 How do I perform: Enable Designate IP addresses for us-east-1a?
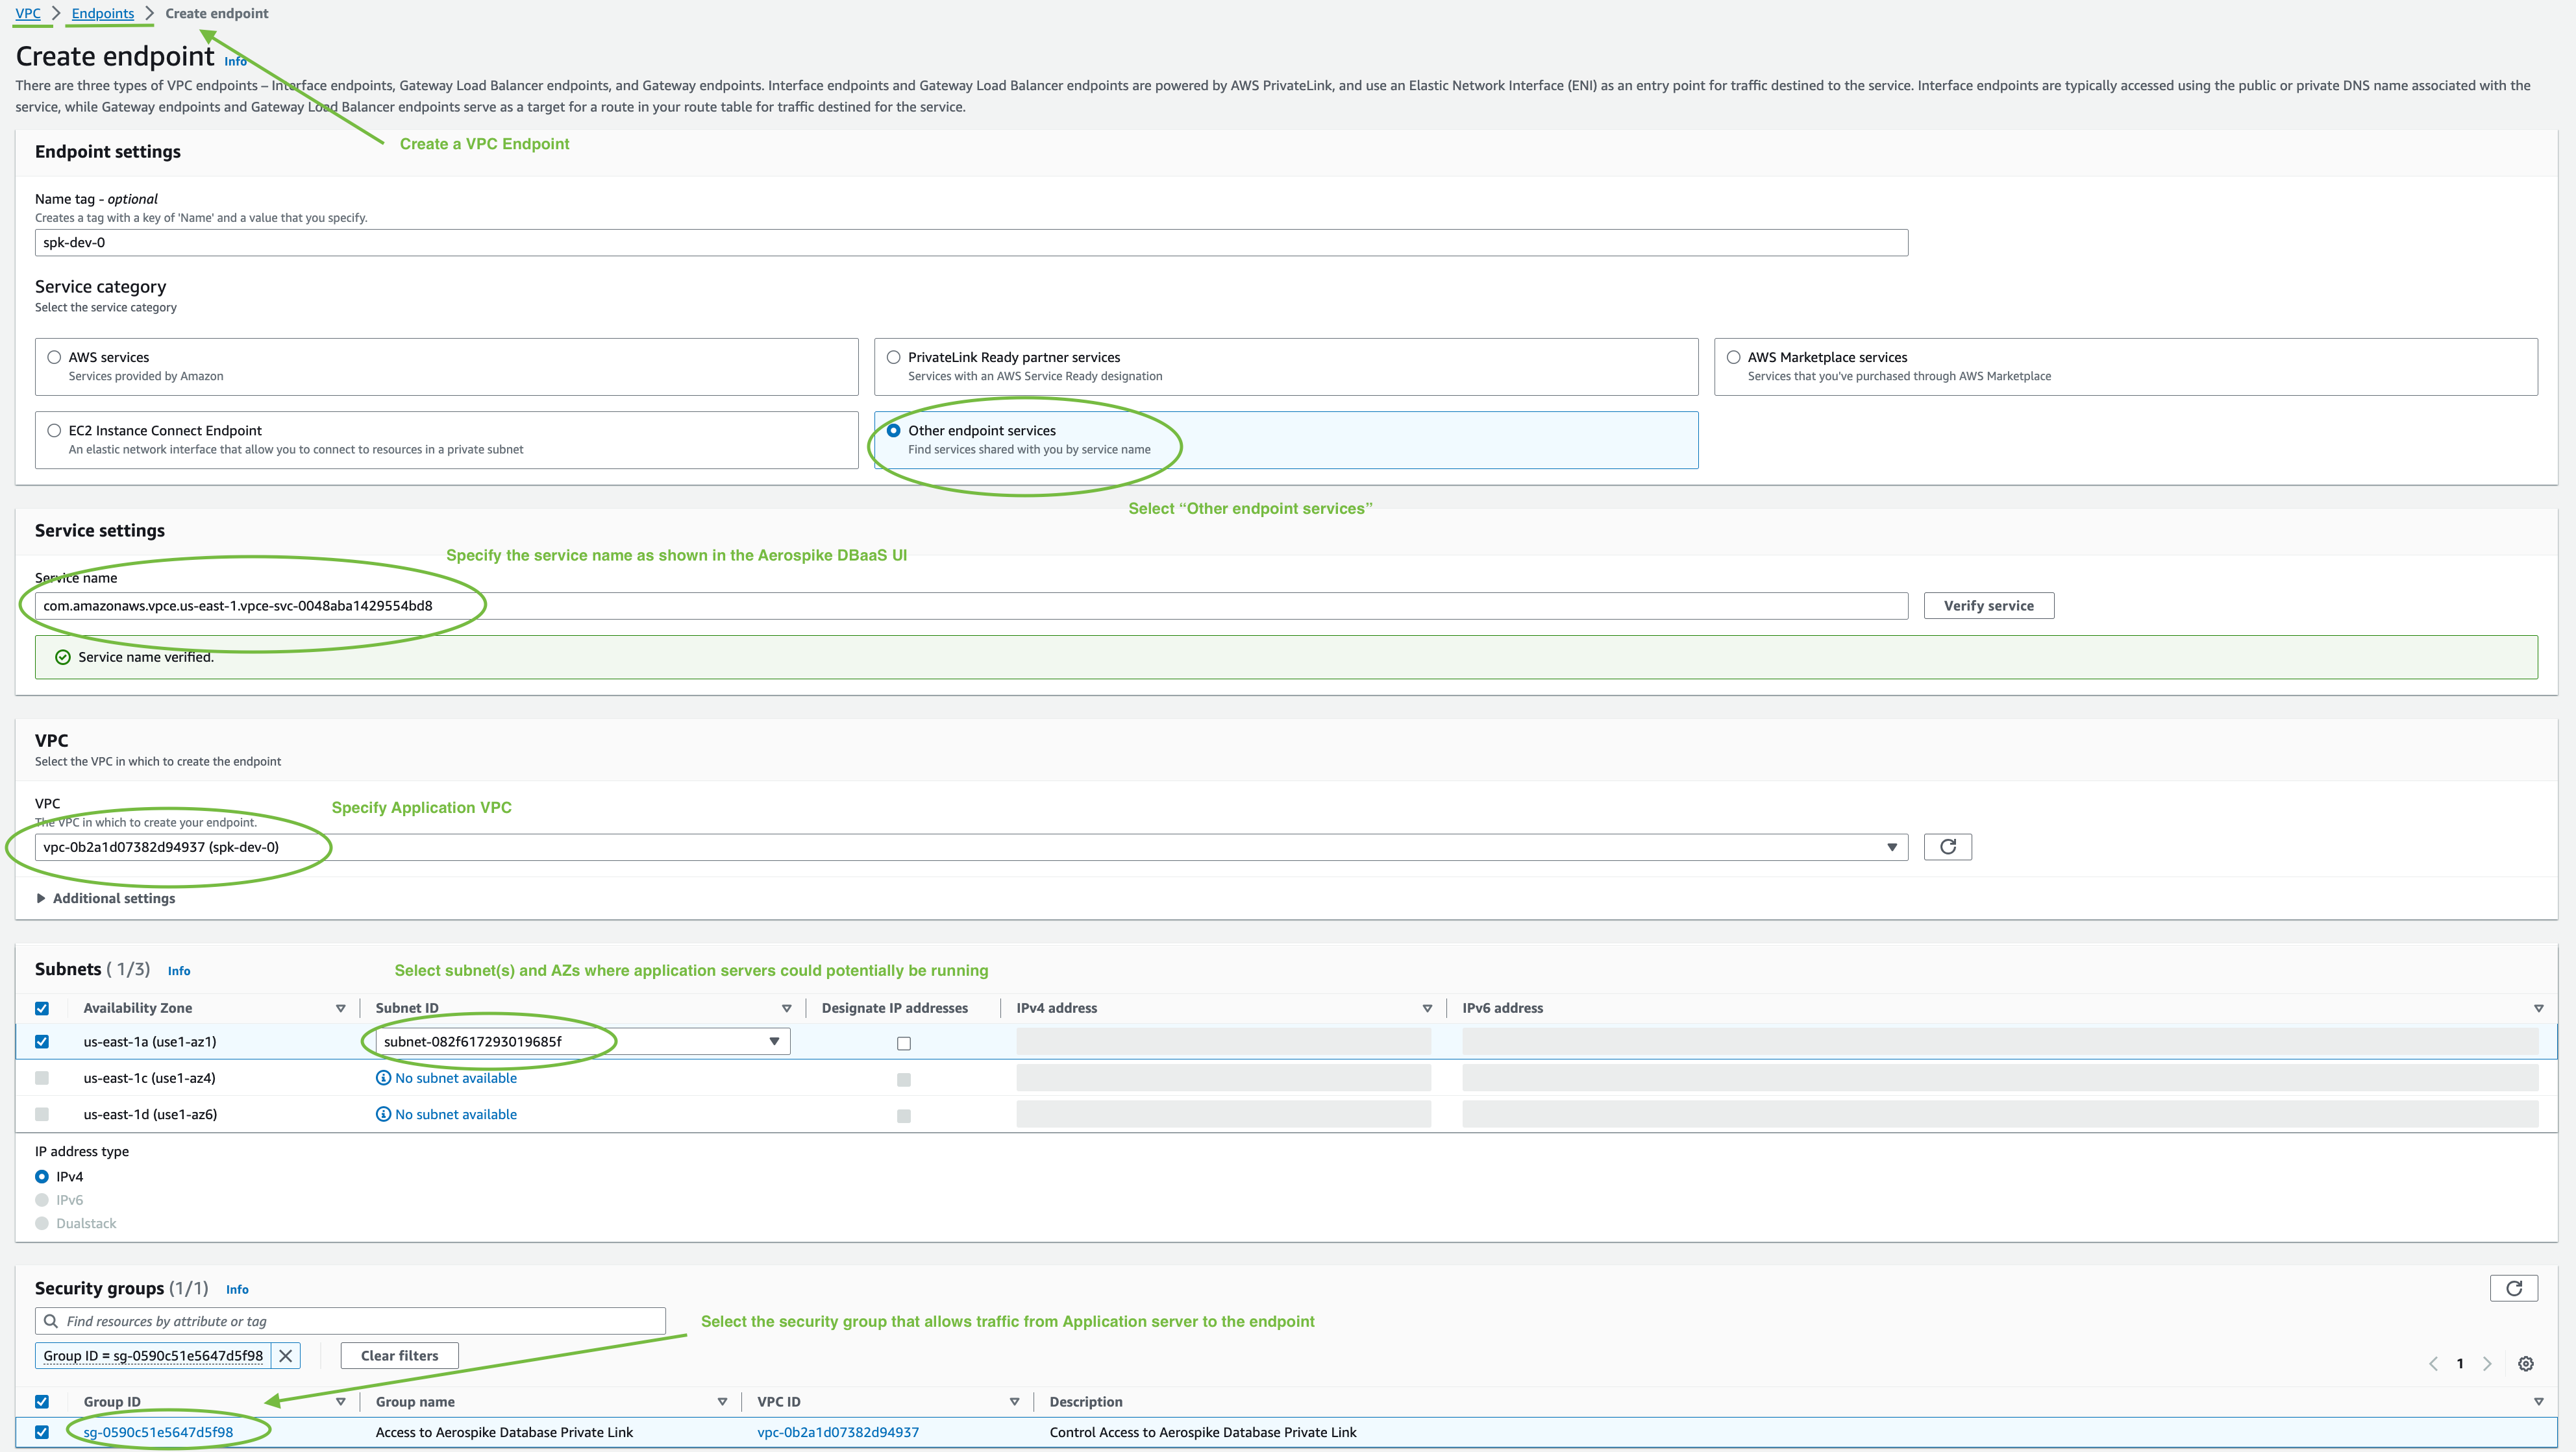pos(904,1043)
